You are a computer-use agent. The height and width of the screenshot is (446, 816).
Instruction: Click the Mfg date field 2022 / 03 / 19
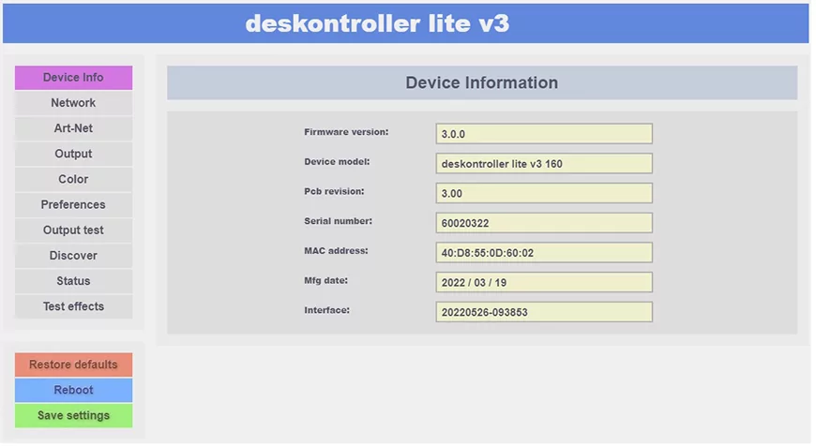[x=544, y=282]
